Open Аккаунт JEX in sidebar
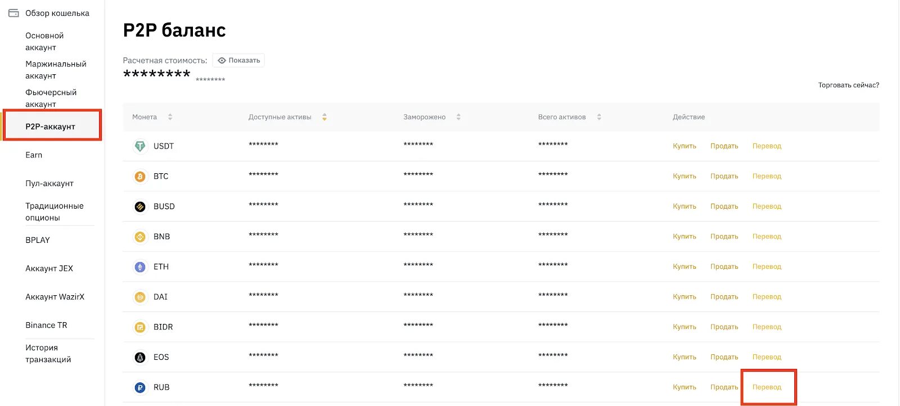 (49, 268)
